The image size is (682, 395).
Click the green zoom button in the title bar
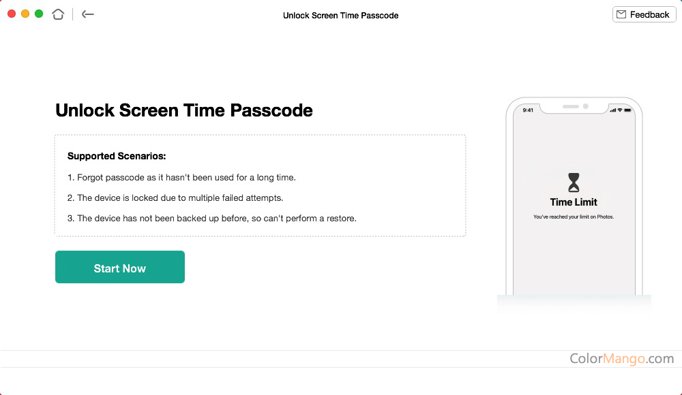[x=39, y=12]
